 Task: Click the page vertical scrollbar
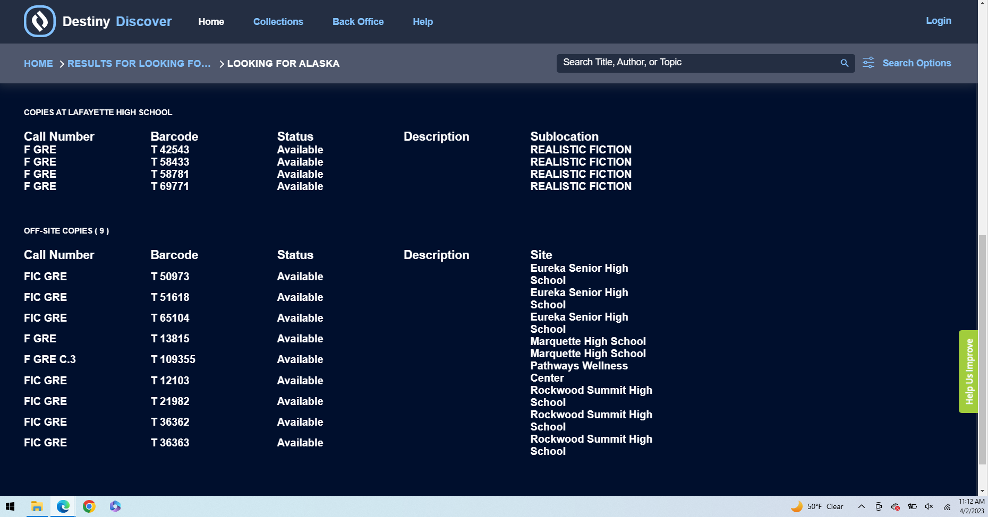click(983, 350)
